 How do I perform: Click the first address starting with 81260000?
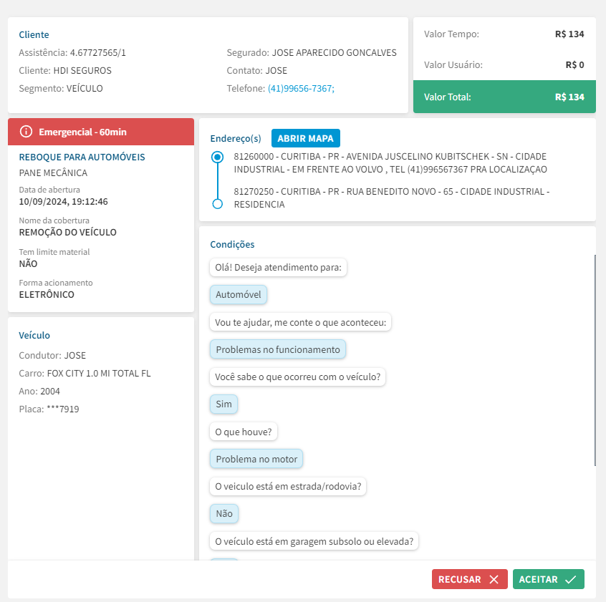tap(390, 162)
